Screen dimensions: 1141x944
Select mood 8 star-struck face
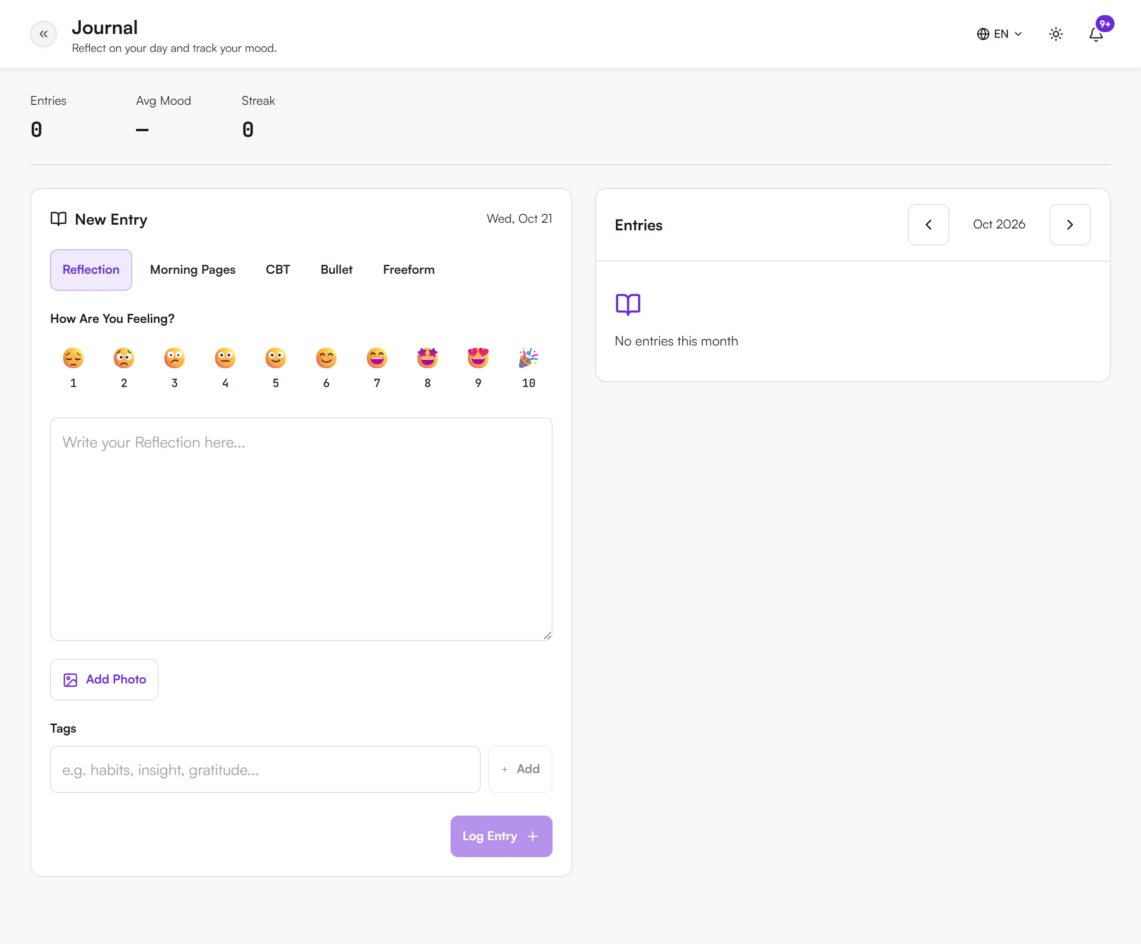click(427, 368)
